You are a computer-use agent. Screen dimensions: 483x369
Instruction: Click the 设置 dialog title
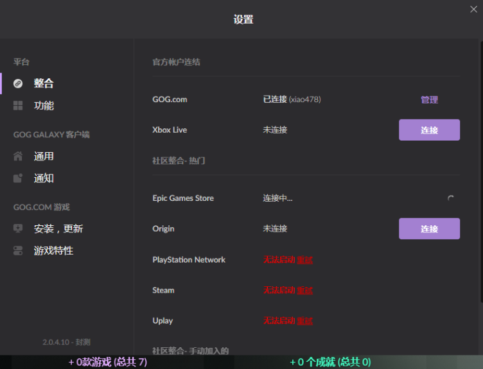(x=243, y=19)
